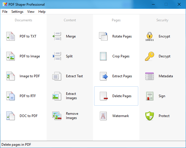Choose the Sign label

[x=162, y=96]
